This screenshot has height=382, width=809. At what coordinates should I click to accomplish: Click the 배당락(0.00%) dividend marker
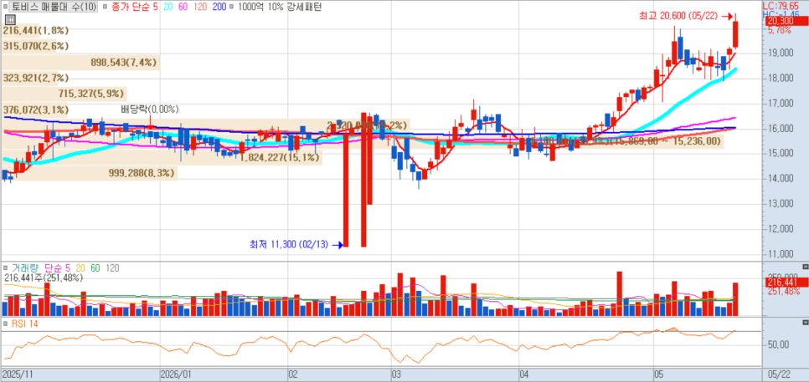pyautogui.click(x=150, y=110)
